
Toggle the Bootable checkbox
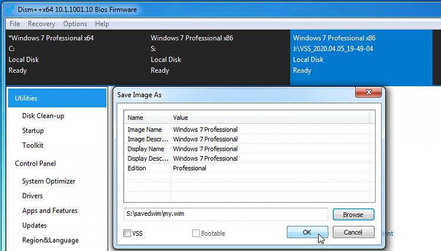pos(196,233)
